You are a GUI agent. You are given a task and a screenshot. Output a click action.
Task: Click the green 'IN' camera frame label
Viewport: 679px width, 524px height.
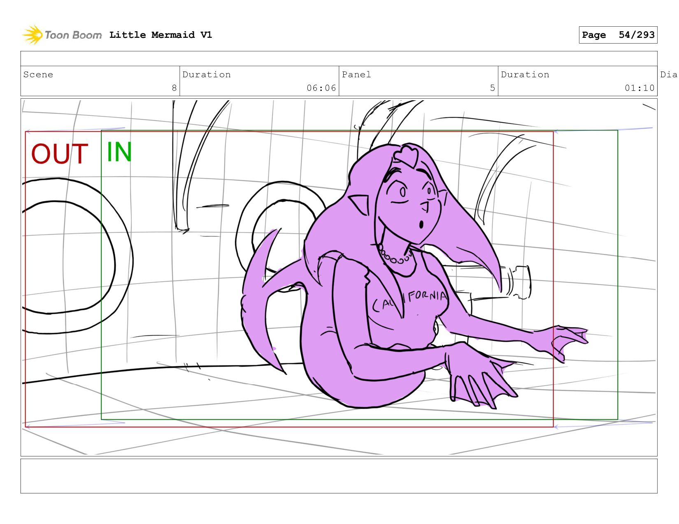pyautogui.click(x=119, y=152)
